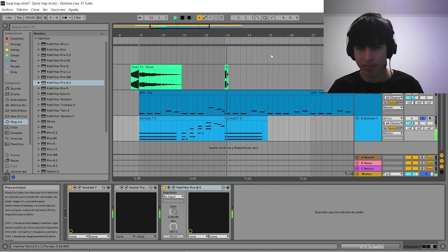This screenshot has height=252, width=448.
Task: Select FabFilter Twin 2 plugin
Action: click(x=58, y=111)
